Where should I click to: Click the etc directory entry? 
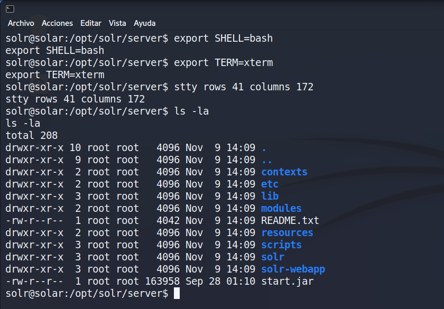coord(270,184)
